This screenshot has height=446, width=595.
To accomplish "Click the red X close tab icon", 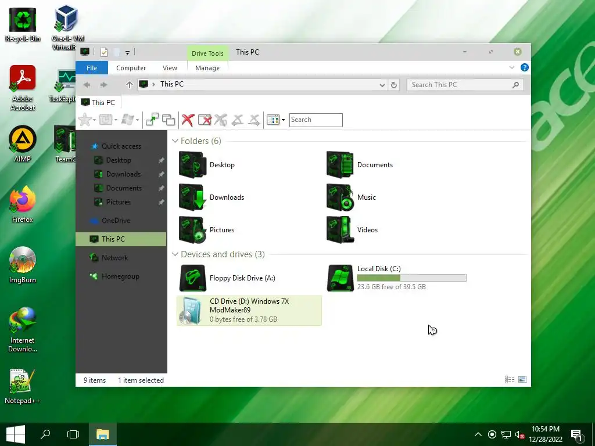I will 188,120.
